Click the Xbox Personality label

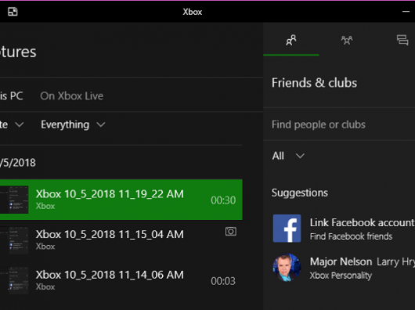[x=341, y=276]
